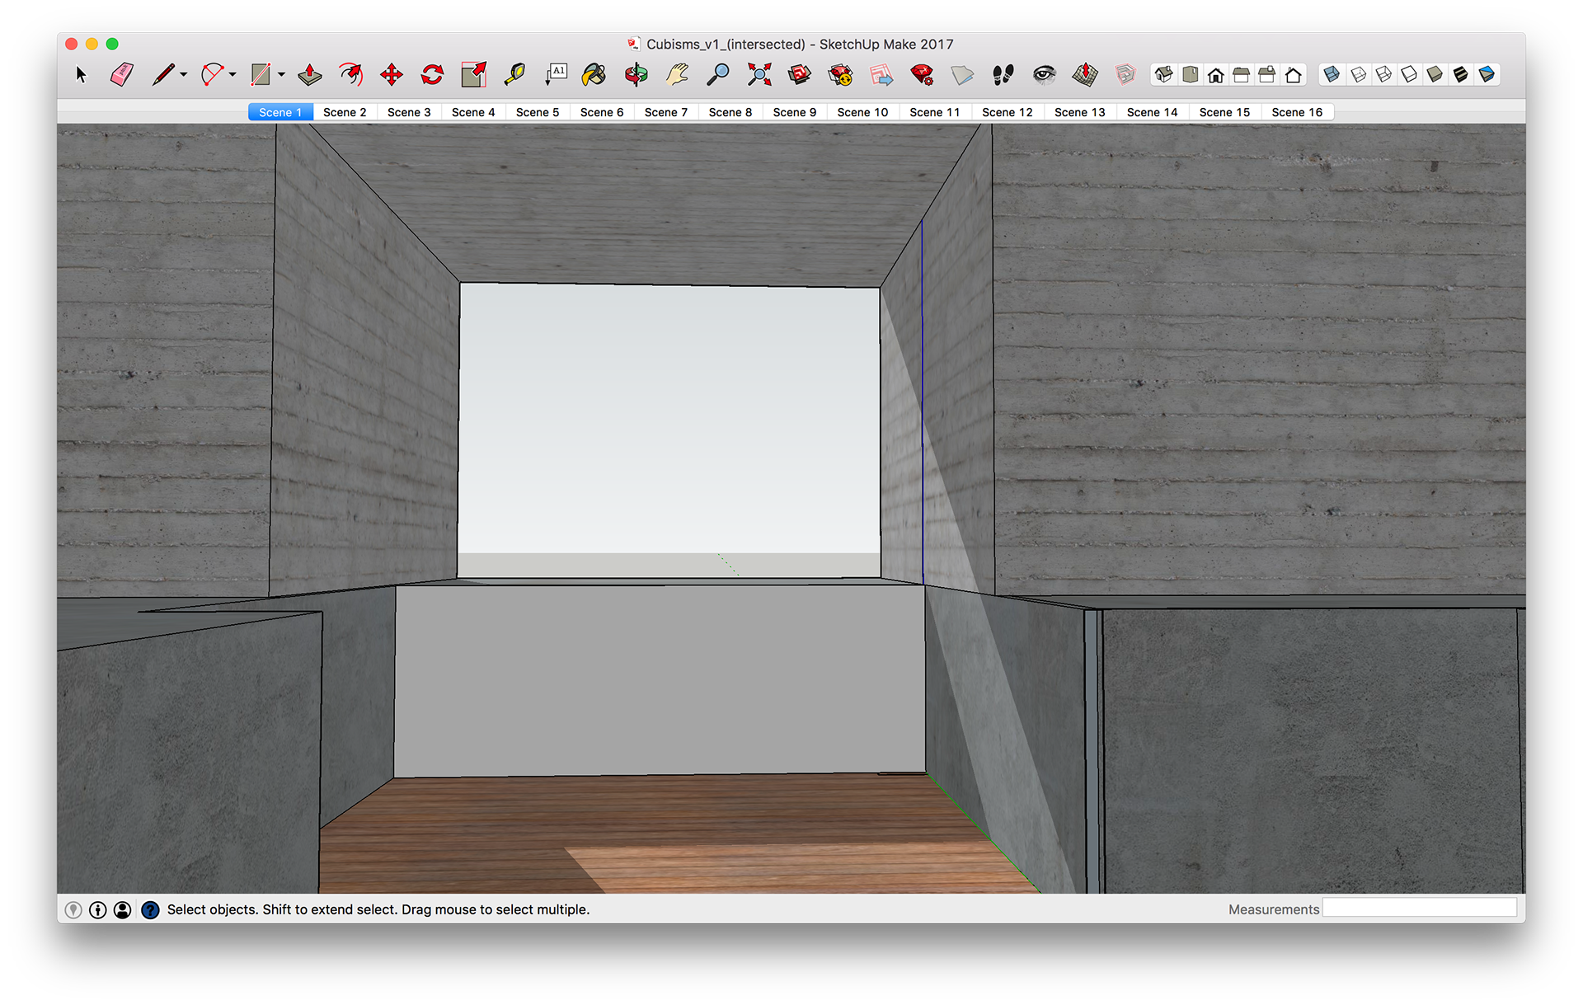Switch to Top view
This screenshot has height=1005, width=1583.
point(1190,75)
